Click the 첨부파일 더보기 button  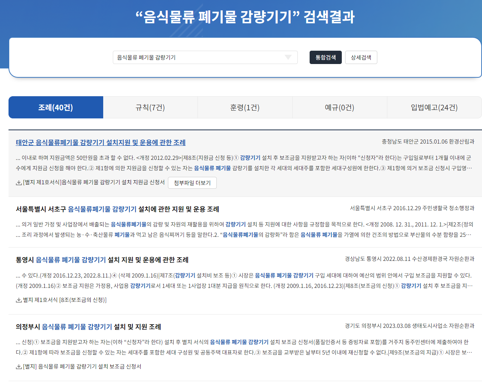click(x=192, y=182)
